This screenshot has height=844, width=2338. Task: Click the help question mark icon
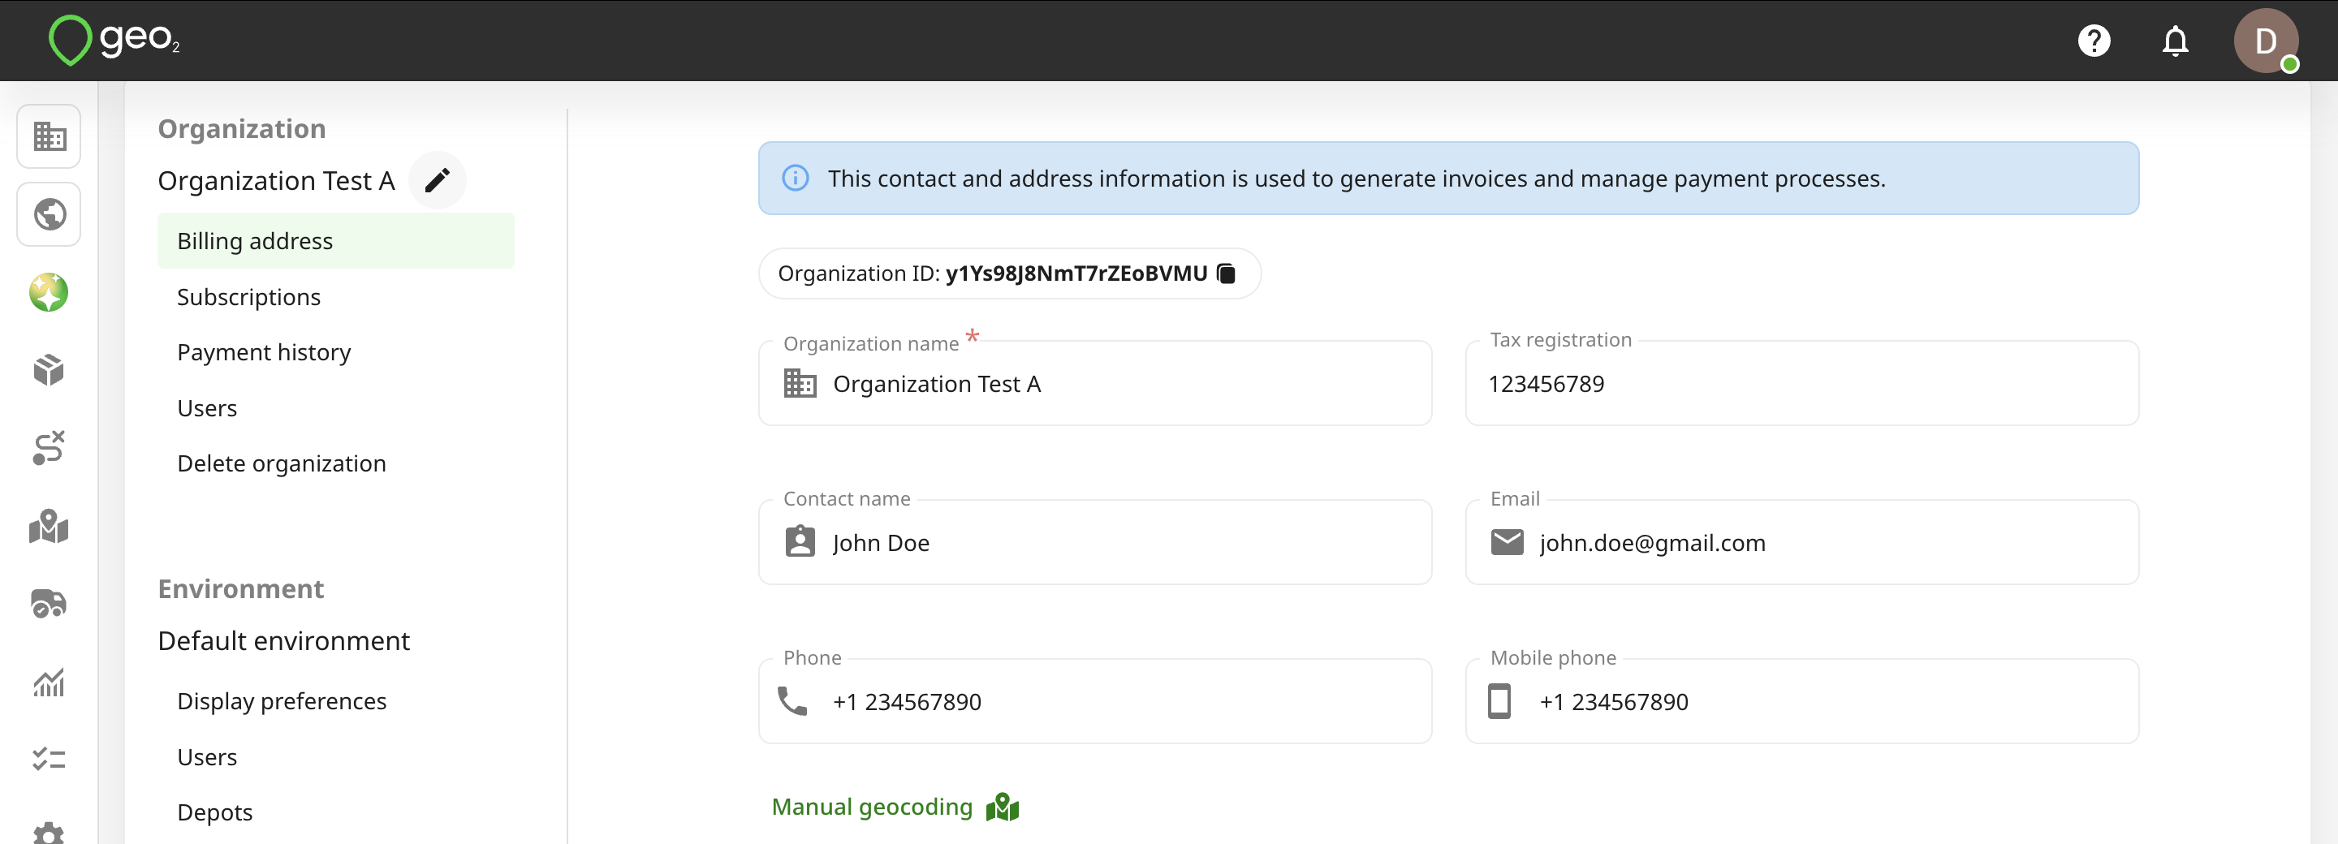[x=2094, y=41]
